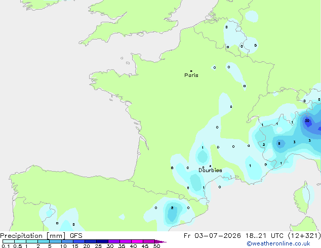Click the Paris city label
Screen dimensions: 321x248
coord(191,75)
